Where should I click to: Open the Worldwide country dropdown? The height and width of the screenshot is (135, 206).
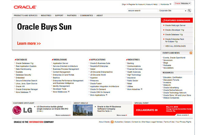pyautogui.click(x=170, y=4)
